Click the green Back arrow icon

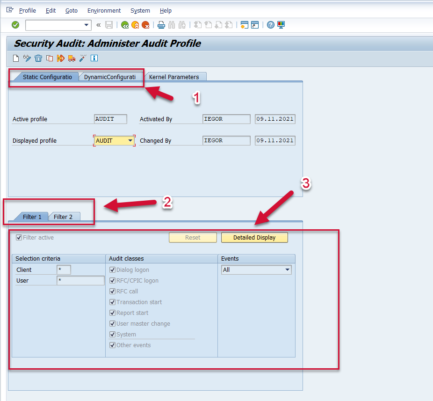(x=125, y=25)
